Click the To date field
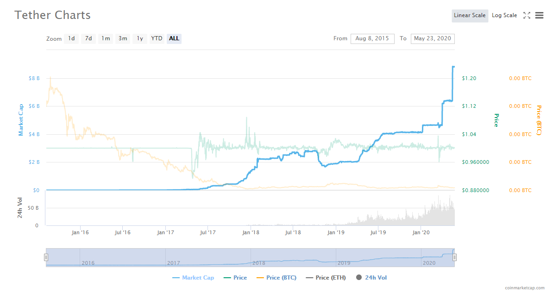The image size is (553, 293). pyautogui.click(x=432, y=39)
